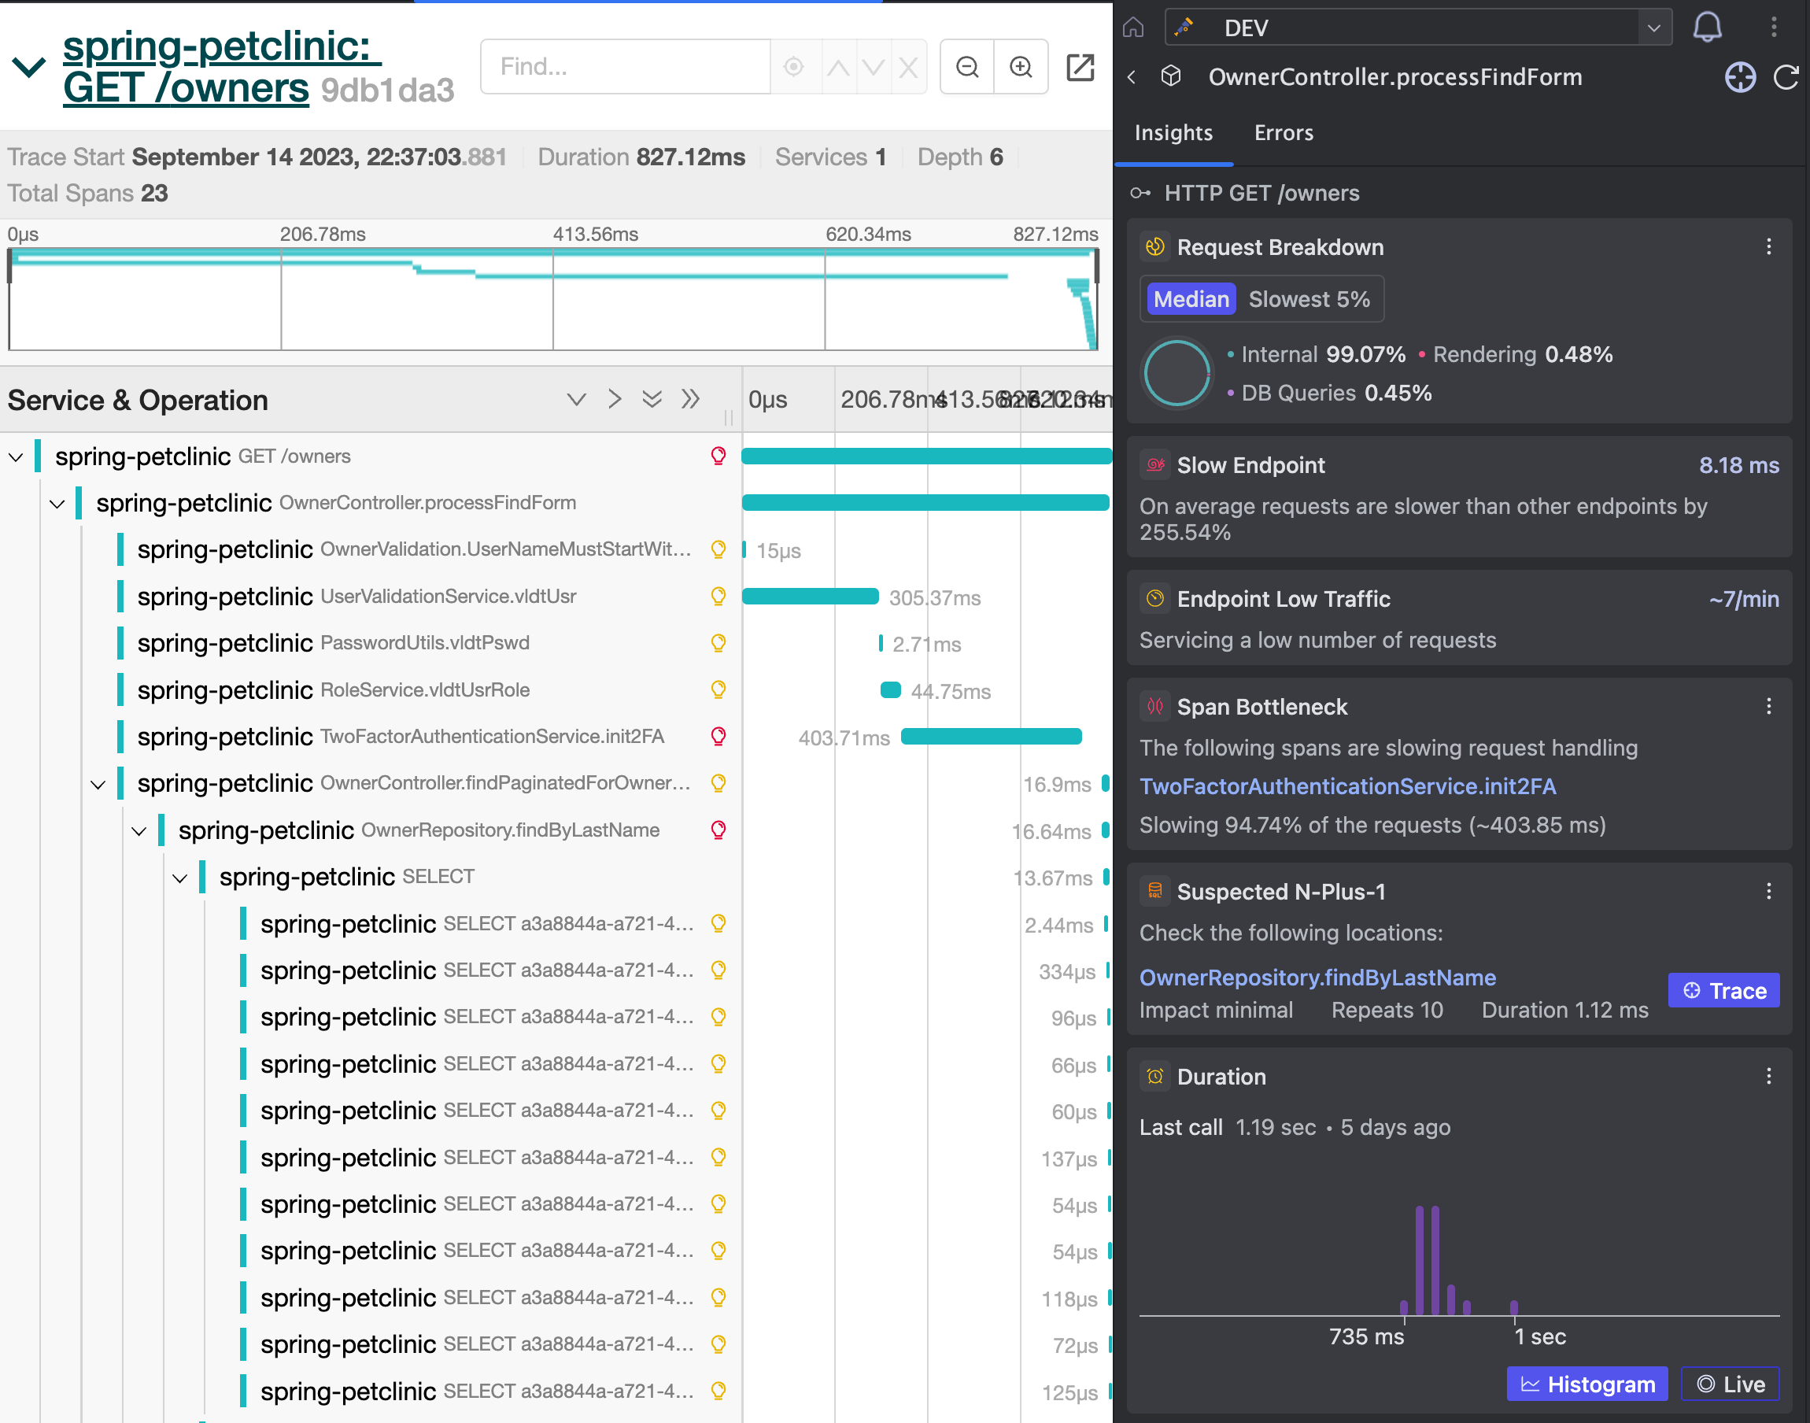Click into the Find... search field
Image resolution: width=1810 pixels, height=1423 pixels.
coord(626,67)
